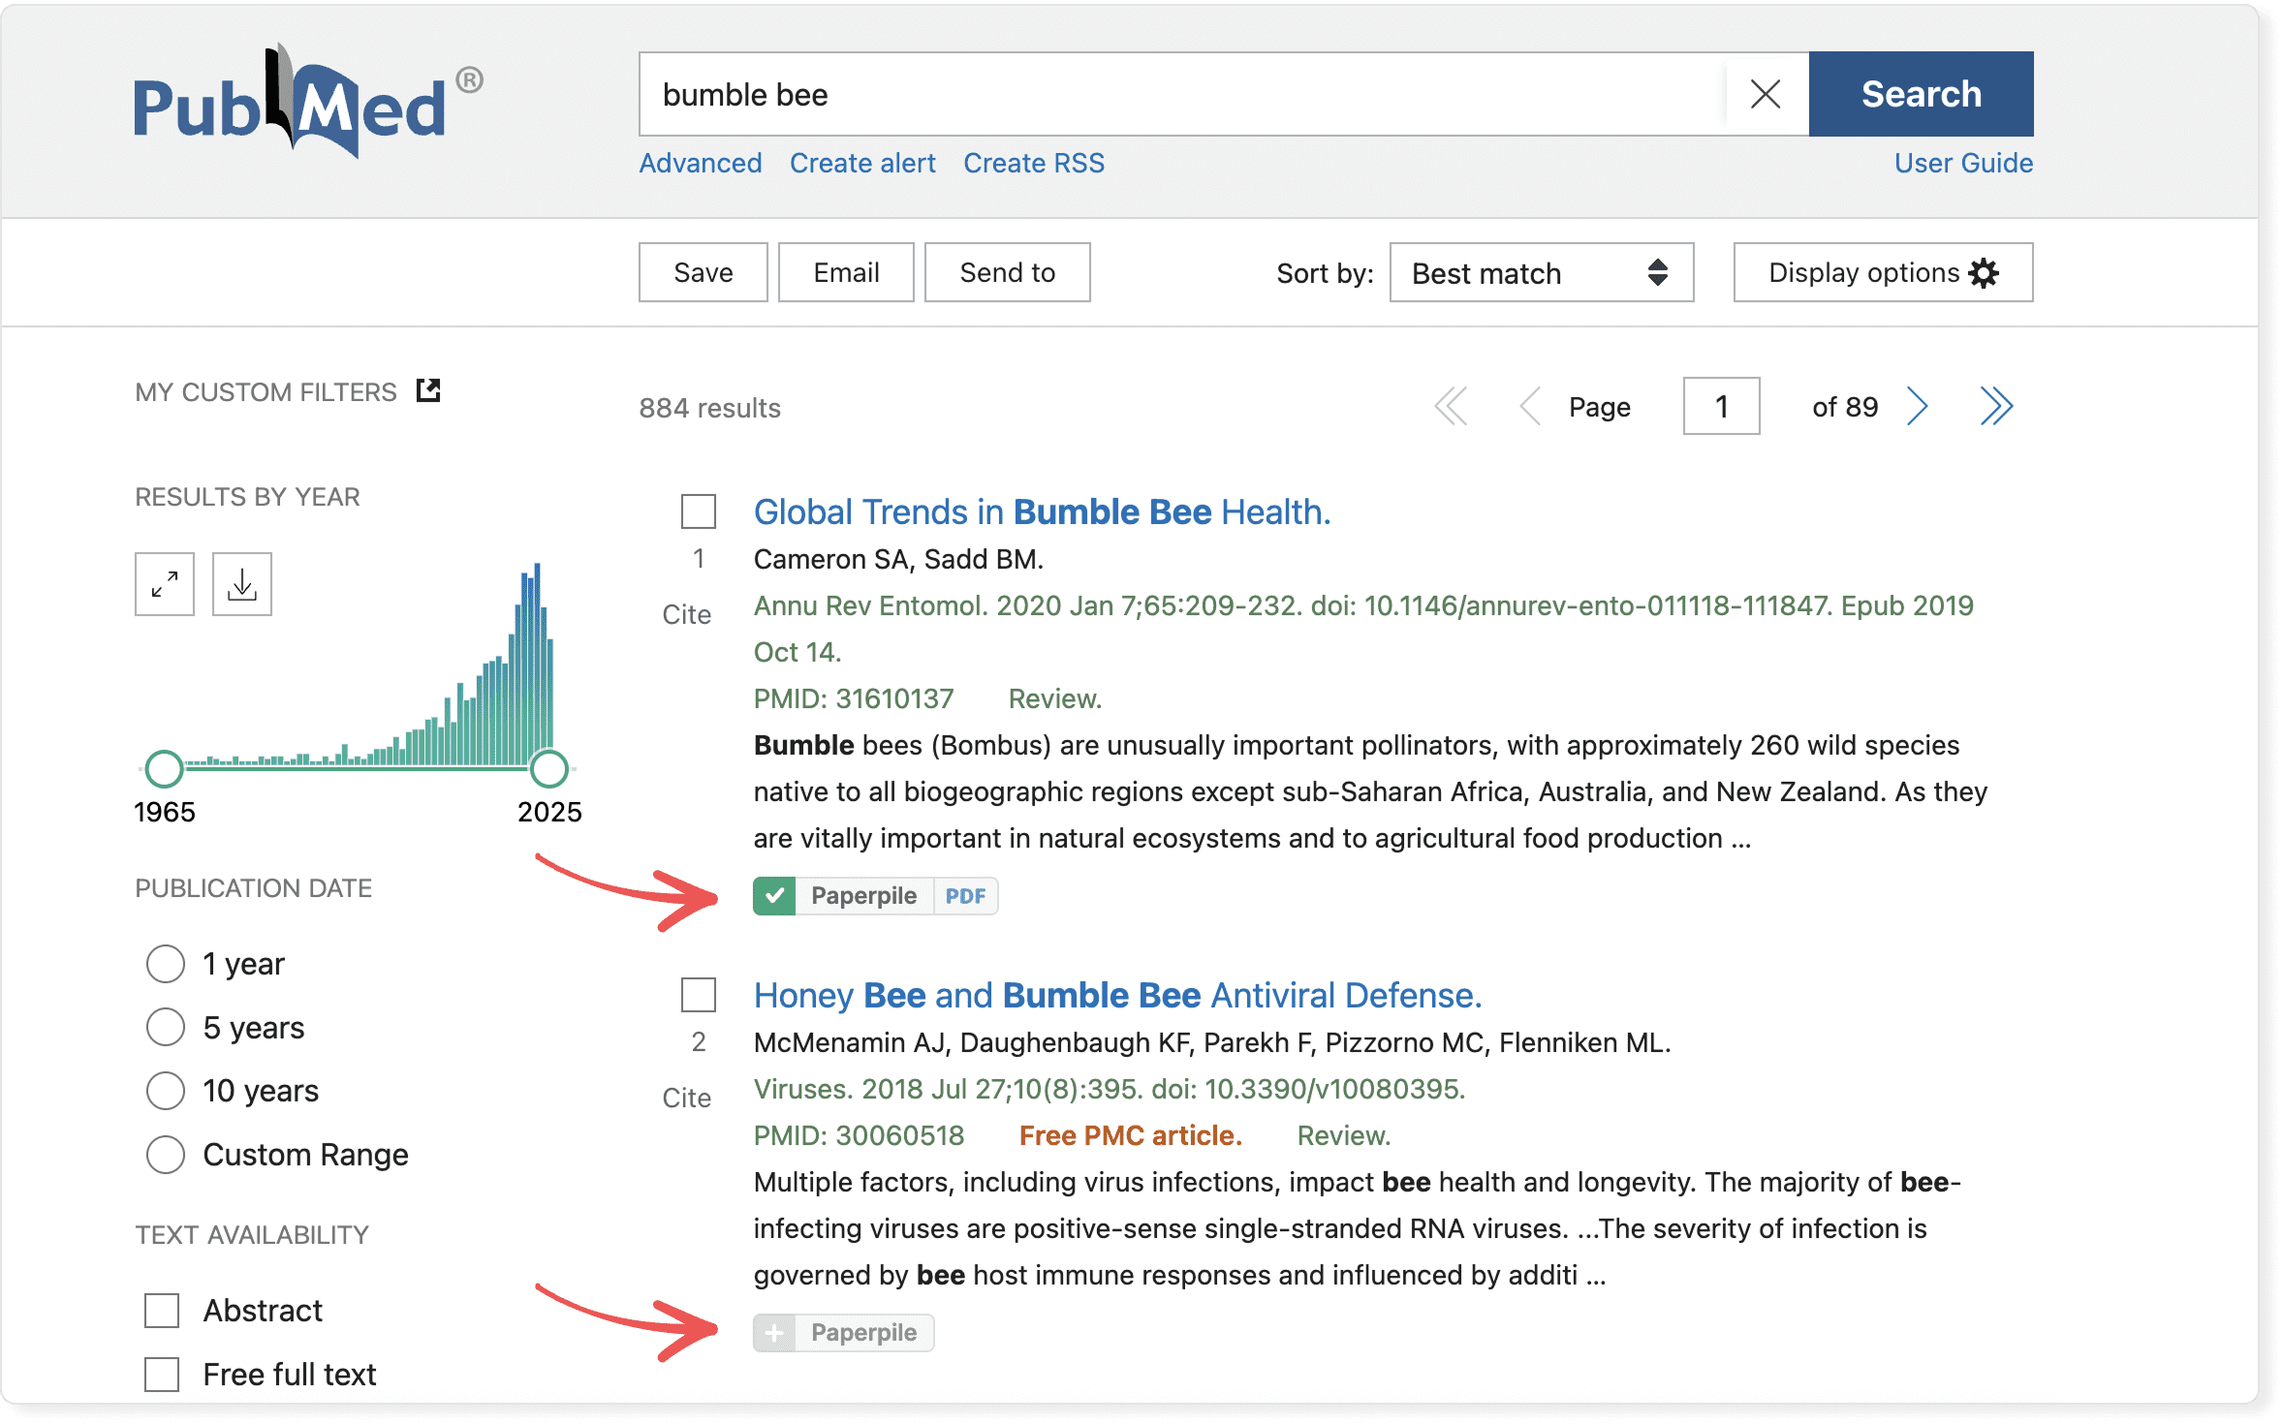Go to the next results page arrow
Image resolution: width=2283 pixels, height=1424 pixels.
click(x=1917, y=406)
